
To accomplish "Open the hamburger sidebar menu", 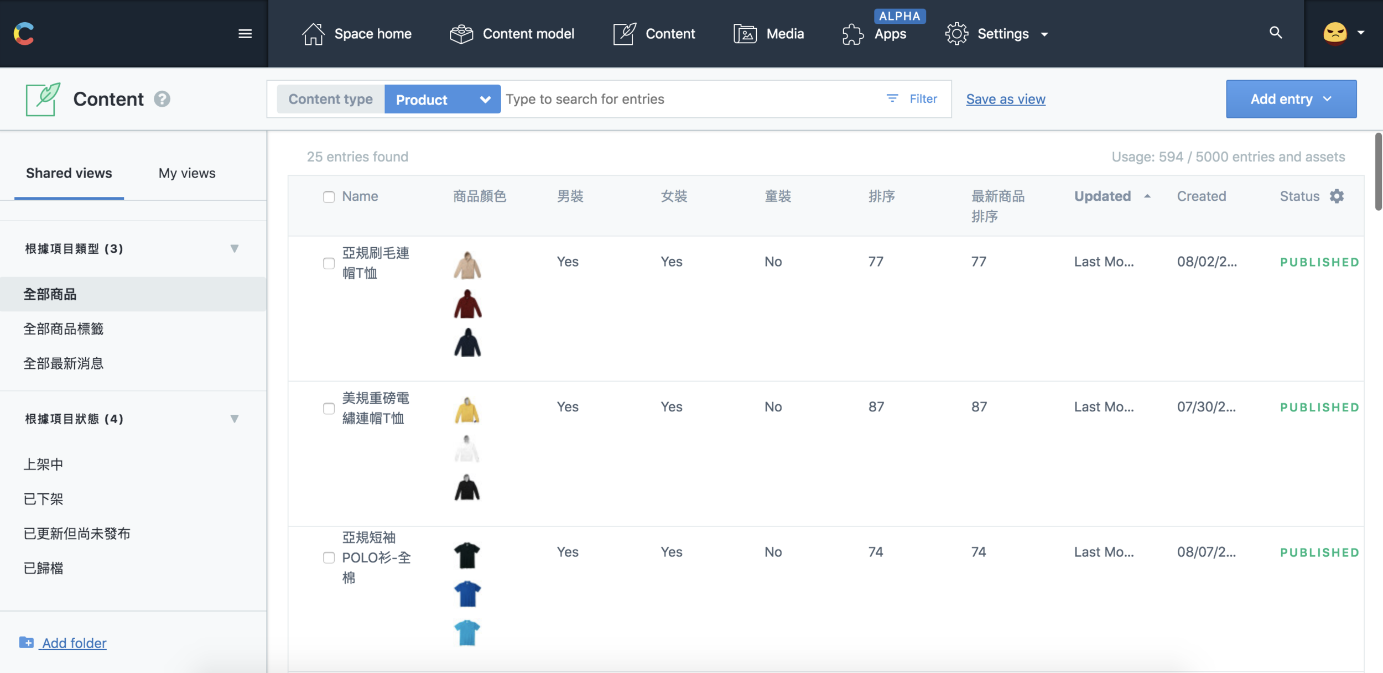I will [x=245, y=34].
